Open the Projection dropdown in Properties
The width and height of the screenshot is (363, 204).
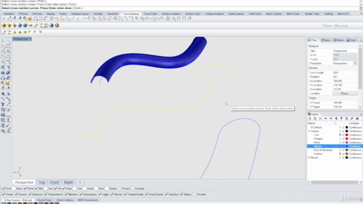(355, 63)
